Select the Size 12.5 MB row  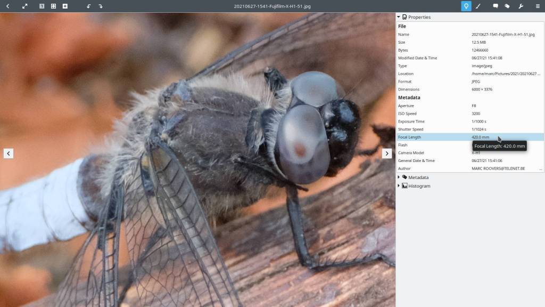[470, 42]
